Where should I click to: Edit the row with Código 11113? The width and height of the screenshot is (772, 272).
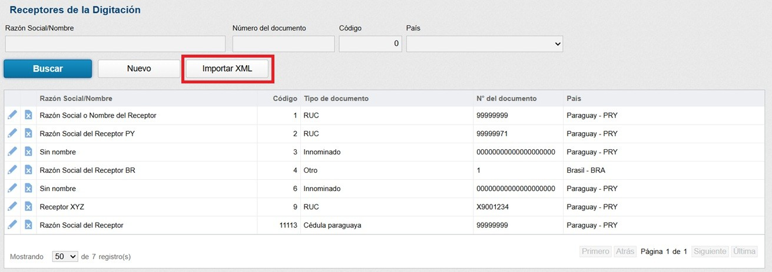pos(12,224)
